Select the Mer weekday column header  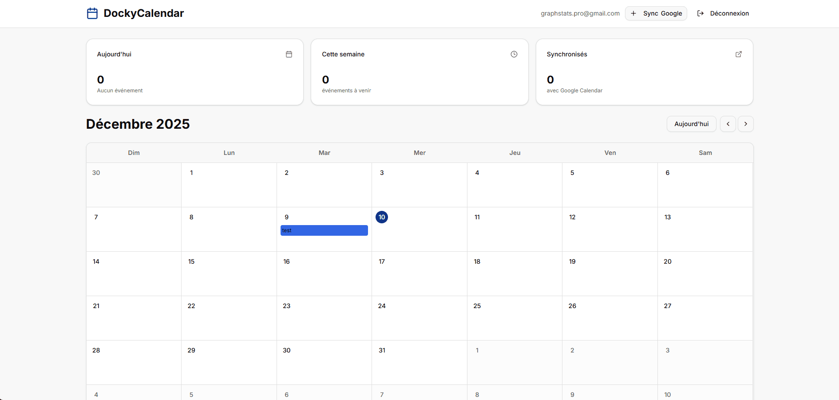[419, 152]
